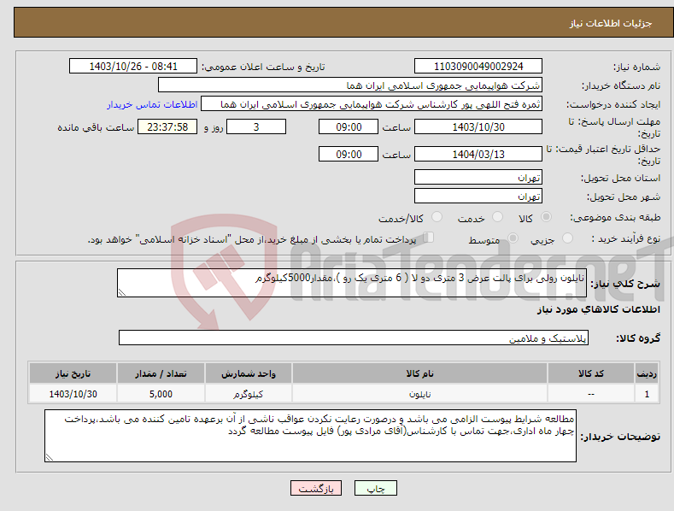
Task: Click the واحد شمارش column header
Action: pos(248,373)
